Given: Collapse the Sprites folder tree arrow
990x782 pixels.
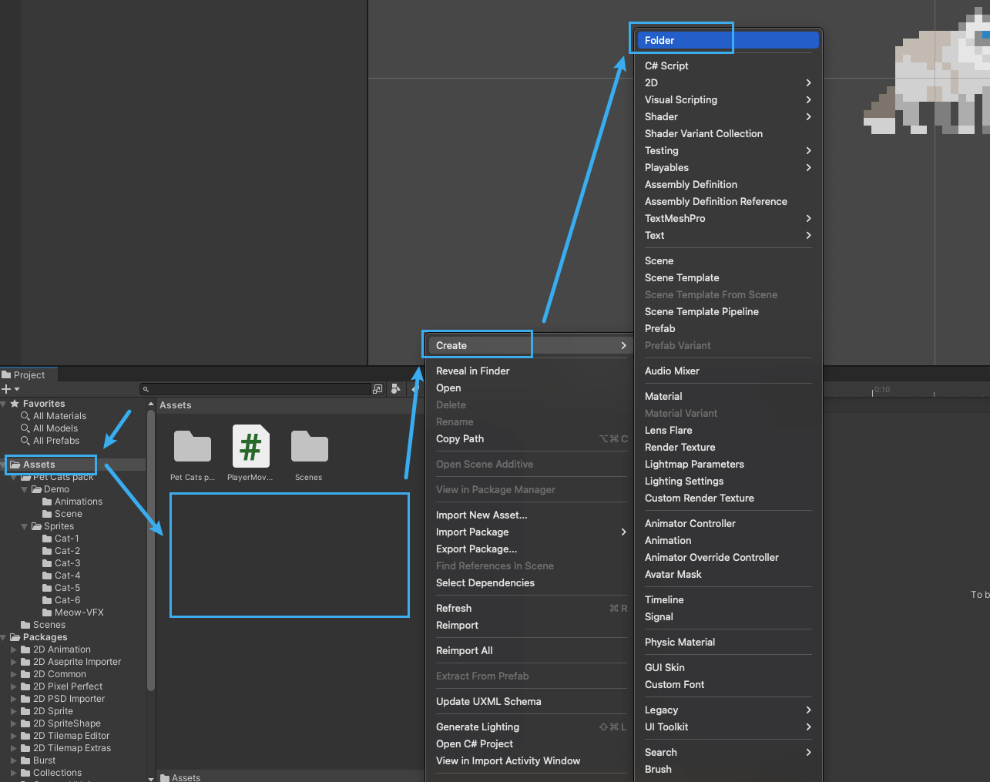Looking at the screenshot, I should [x=25, y=526].
